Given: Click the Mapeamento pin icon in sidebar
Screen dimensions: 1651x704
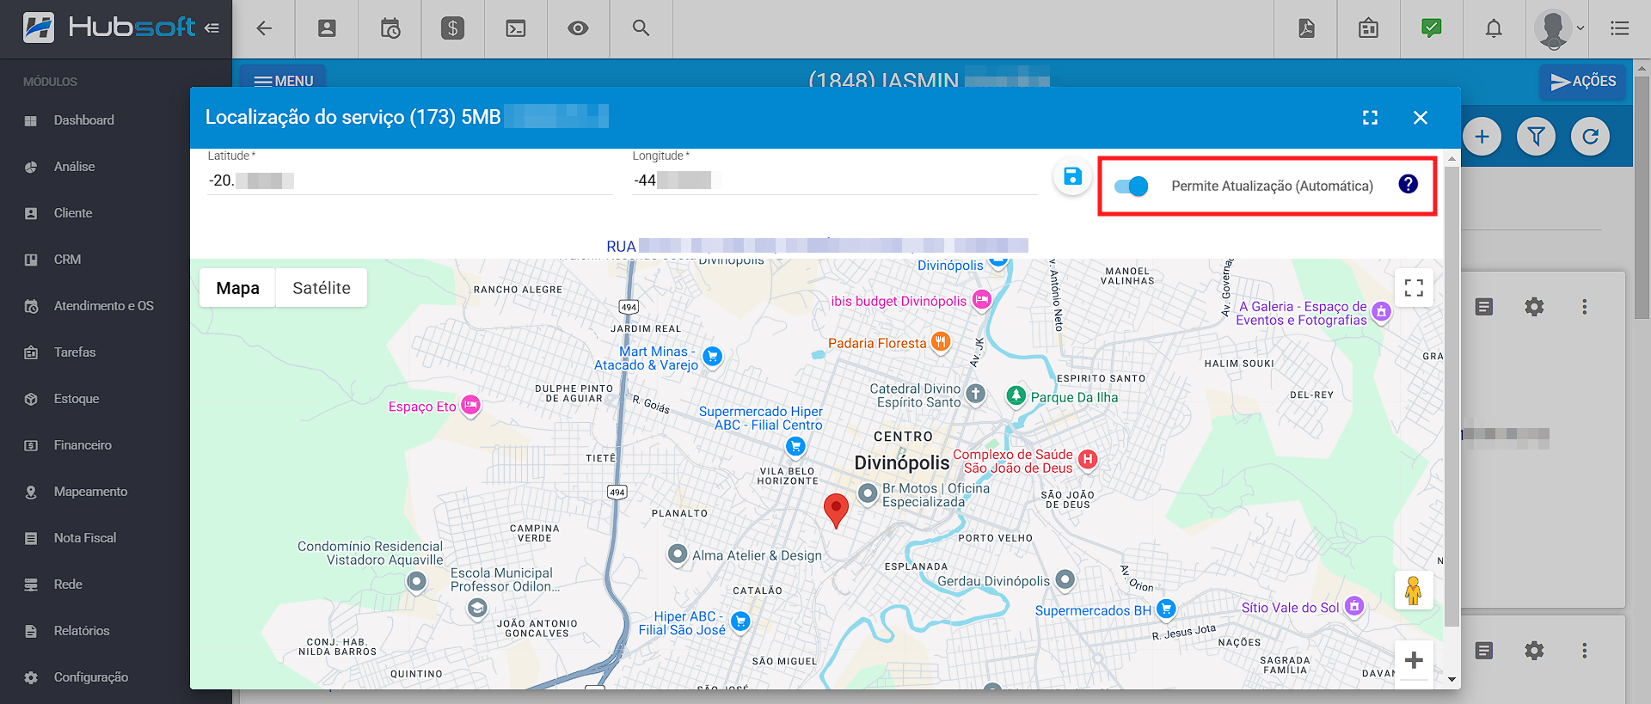Looking at the screenshot, I should click(x=31, y=492).
